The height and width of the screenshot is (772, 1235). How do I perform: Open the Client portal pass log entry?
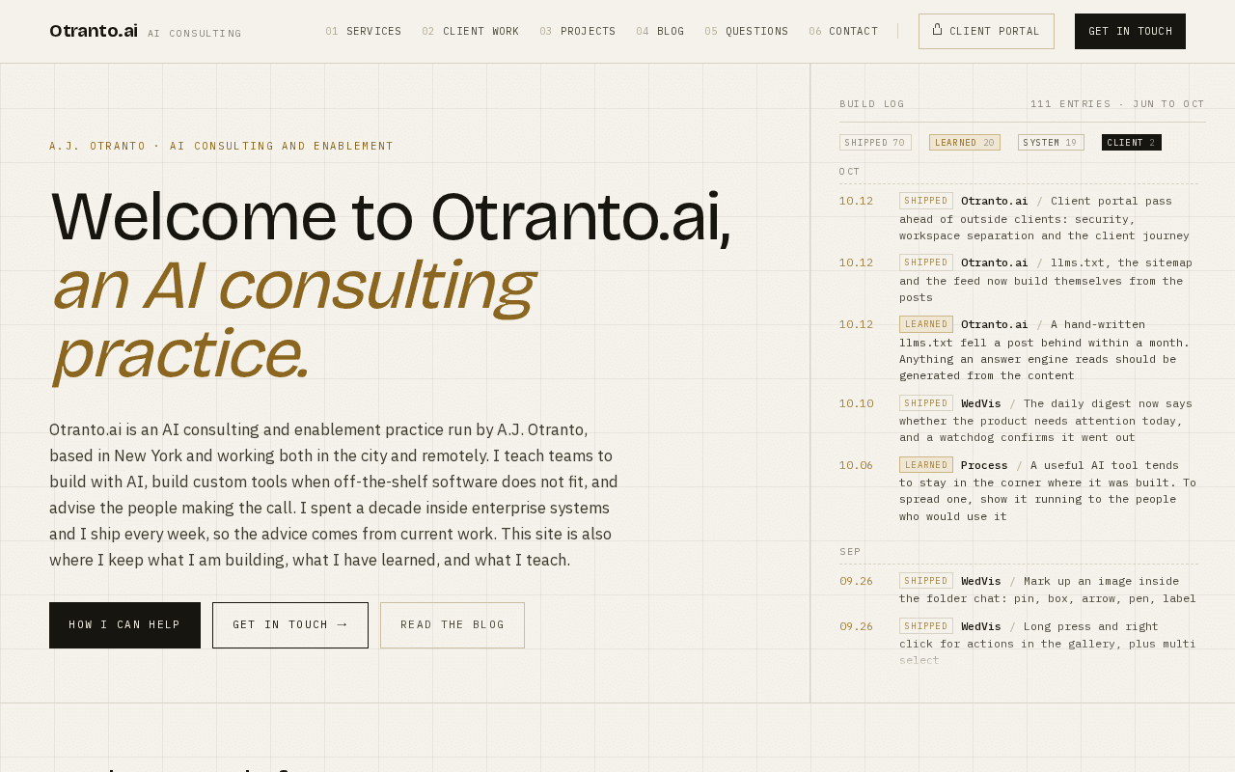pos(1019,218)
